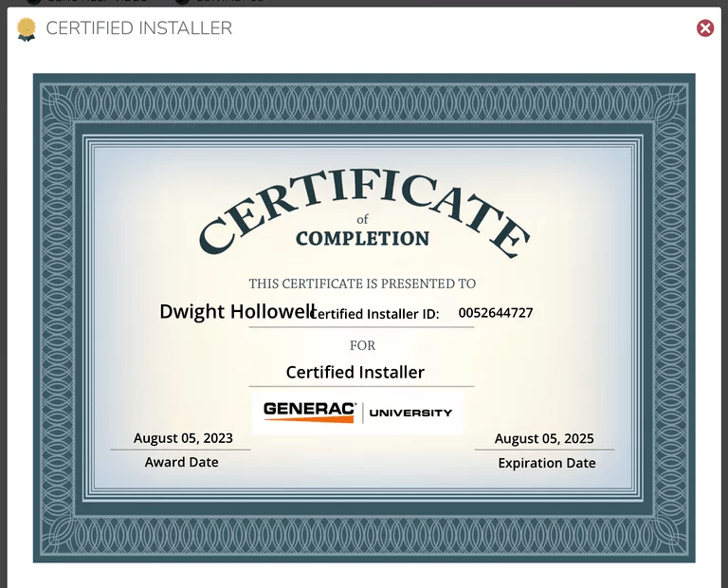
Task: Click the CERTIFIED INSTALLER dialog title
Action: pos(138,28)
